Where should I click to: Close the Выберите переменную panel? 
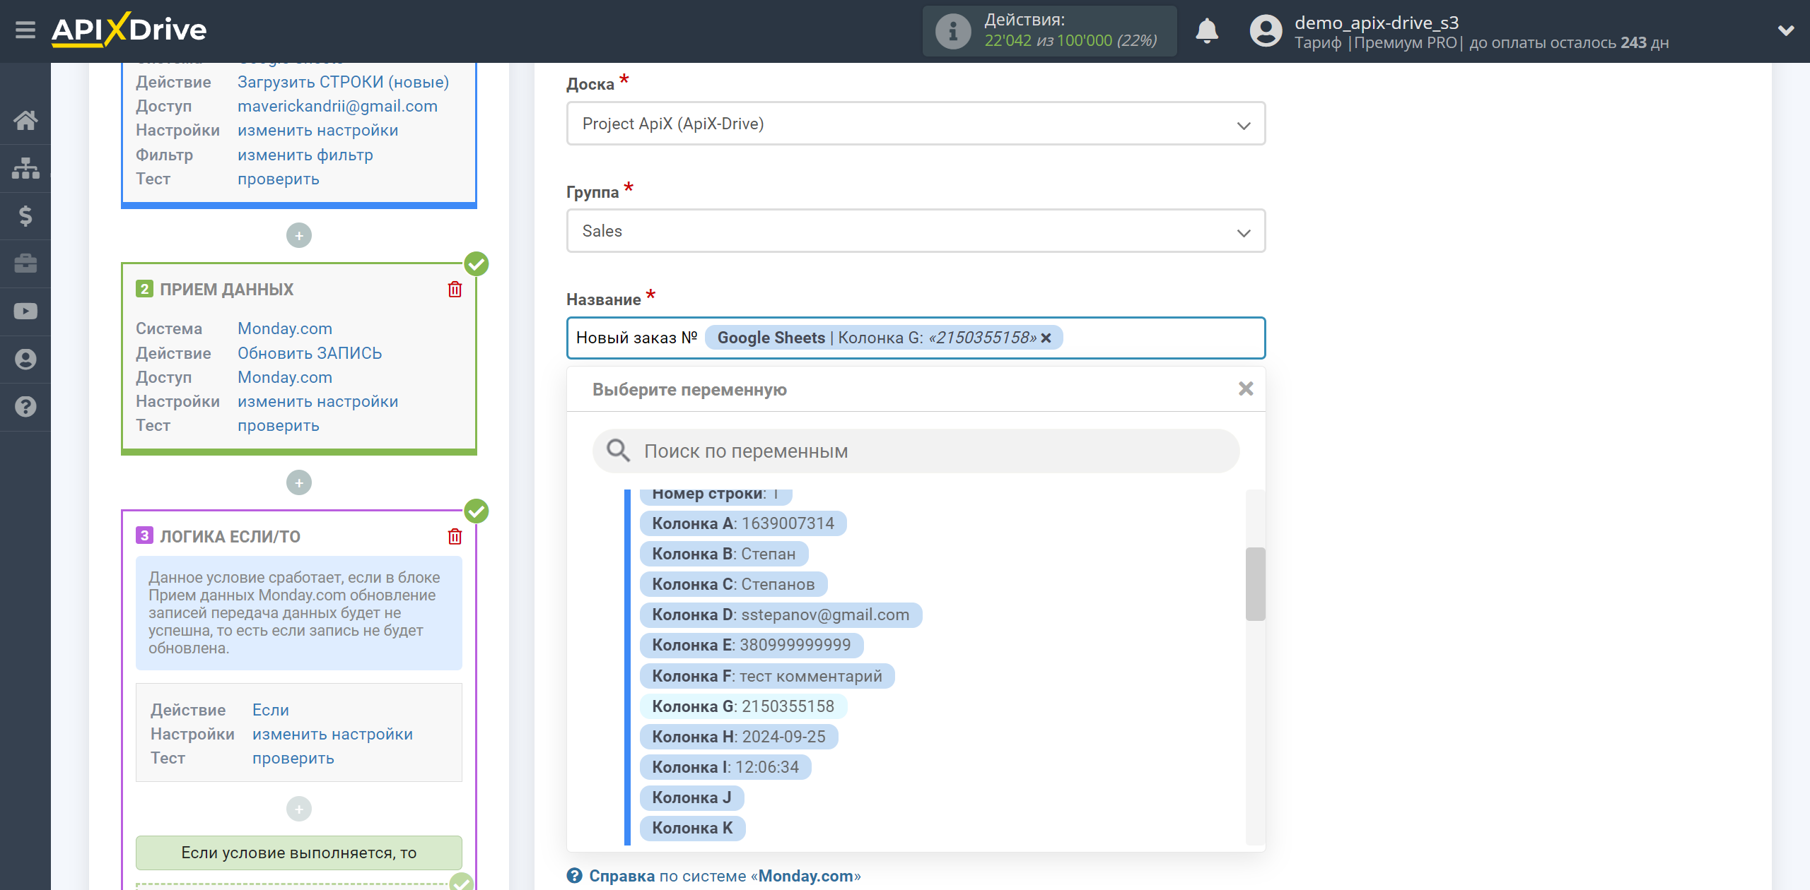pyautogui.click(x=1246, y=388)
